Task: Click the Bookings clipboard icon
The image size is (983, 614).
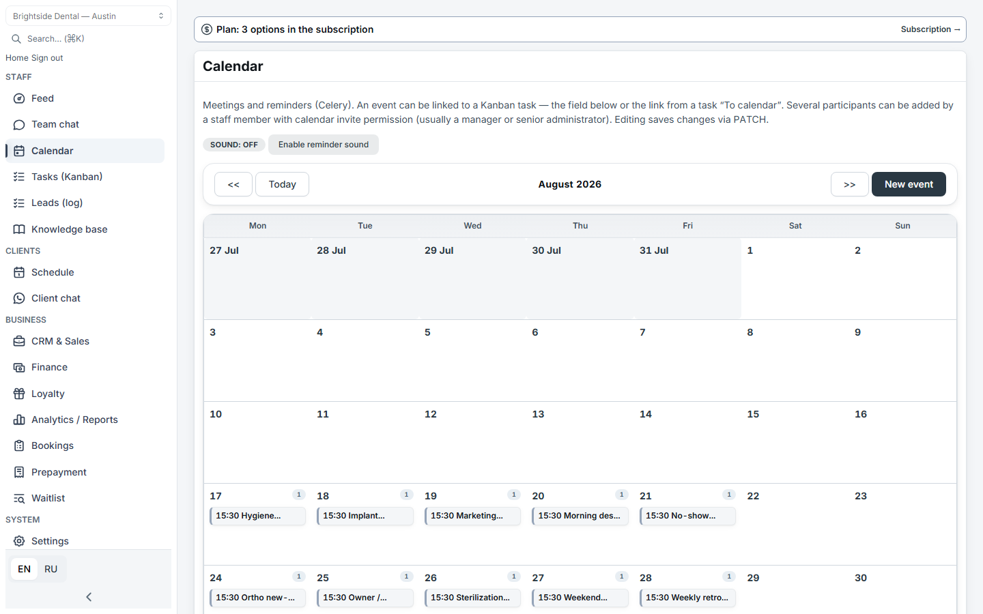Action: (19, 445)
